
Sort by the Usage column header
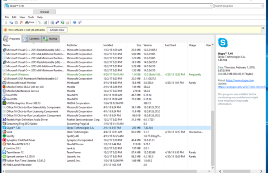click(196, 45)
